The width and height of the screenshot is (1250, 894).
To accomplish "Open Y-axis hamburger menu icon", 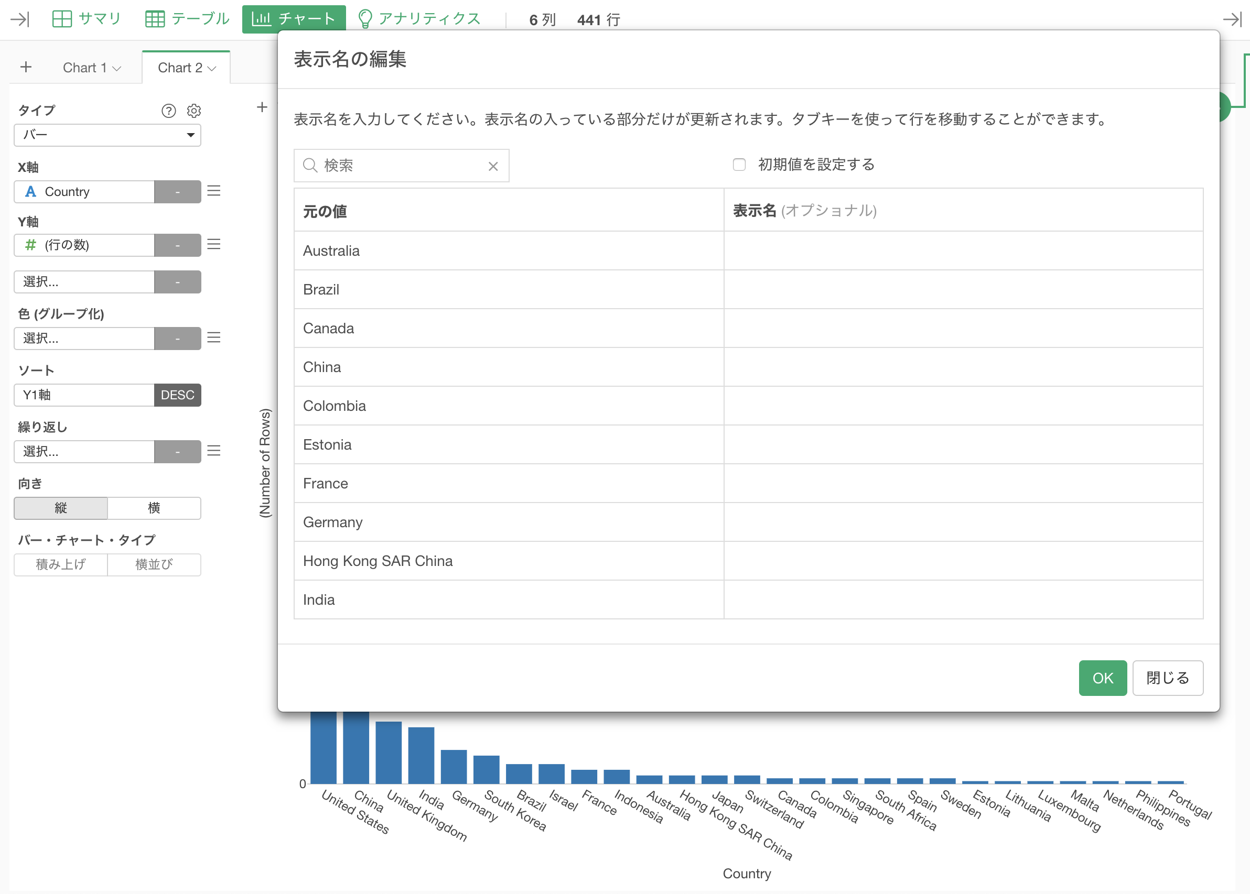I will point(213,244).
